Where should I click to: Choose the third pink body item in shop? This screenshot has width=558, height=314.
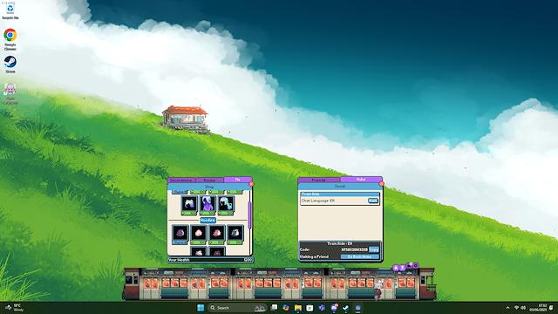pyautogui.click(x=217, y=233)
